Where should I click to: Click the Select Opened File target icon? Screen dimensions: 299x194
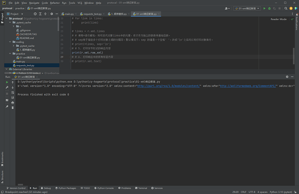[x=35, y=14]
